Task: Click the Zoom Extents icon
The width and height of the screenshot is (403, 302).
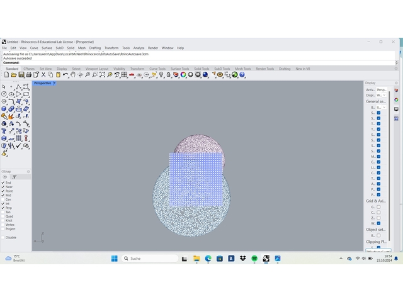Action: pyautogui.click(x=102, y=75)
